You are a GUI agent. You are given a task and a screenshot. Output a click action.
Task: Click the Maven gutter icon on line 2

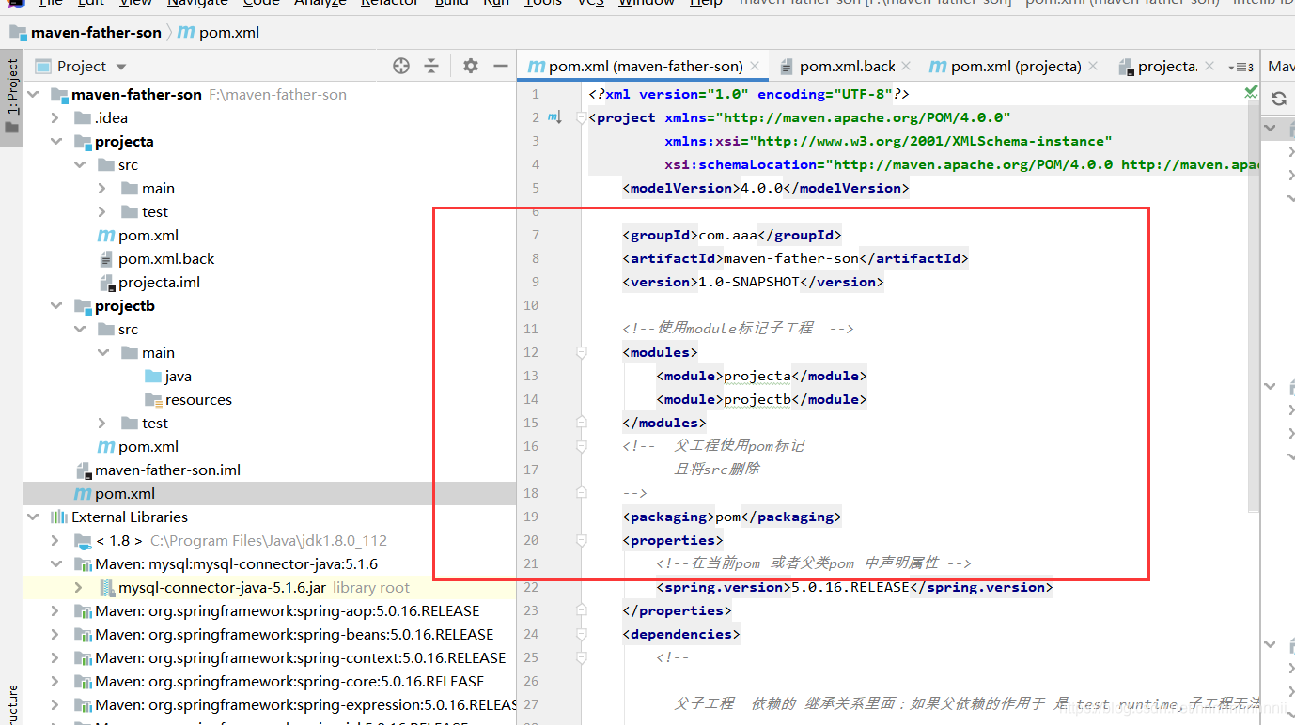[554, 117]
